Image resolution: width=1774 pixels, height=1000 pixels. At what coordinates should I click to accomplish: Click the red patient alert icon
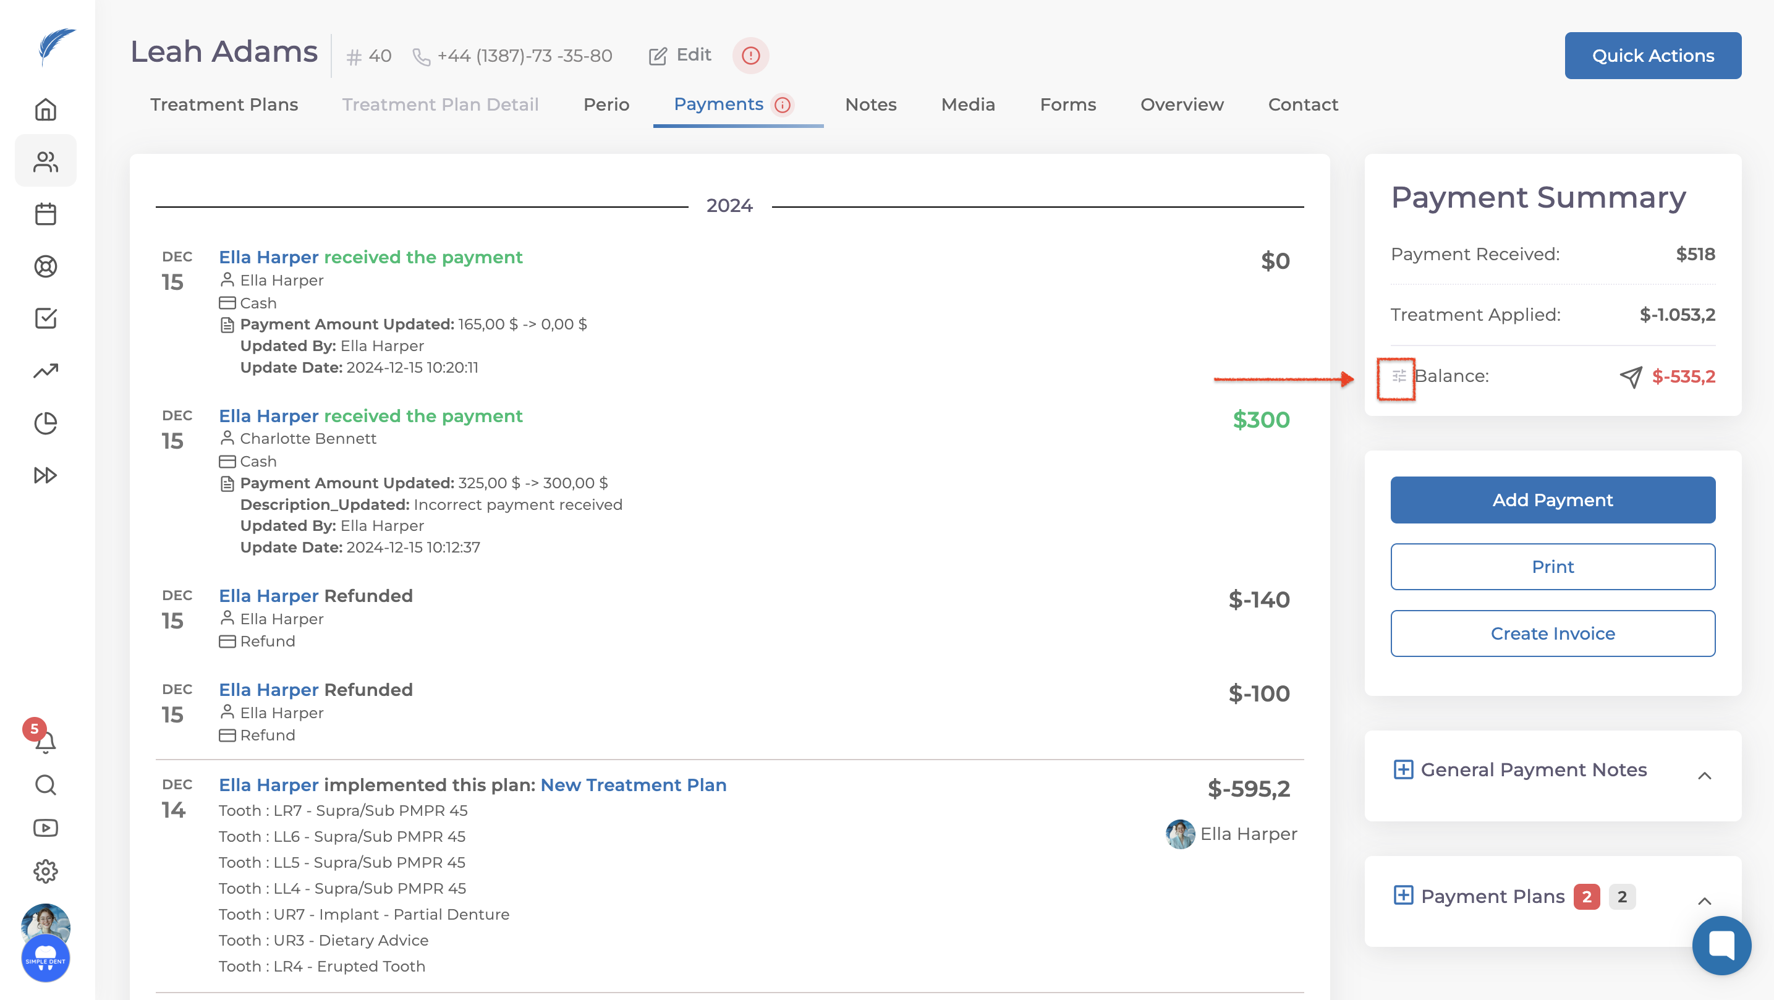click(x=750, y=55)
